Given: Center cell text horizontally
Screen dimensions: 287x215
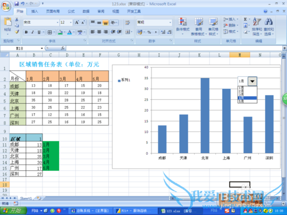Looking at the screenshot, I should [99, 32].
